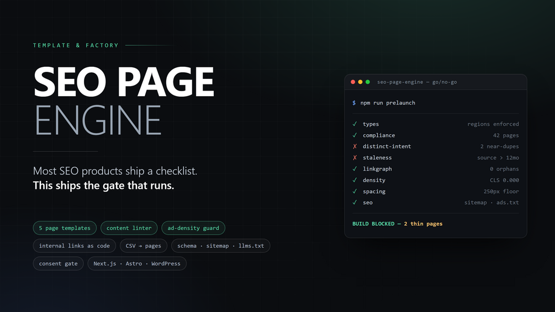Click the 'TEMPLATE & FACTORY' eyebrow label
This screenshot has width=555, height=312.
pyautogui.click(x=76, y=45)
